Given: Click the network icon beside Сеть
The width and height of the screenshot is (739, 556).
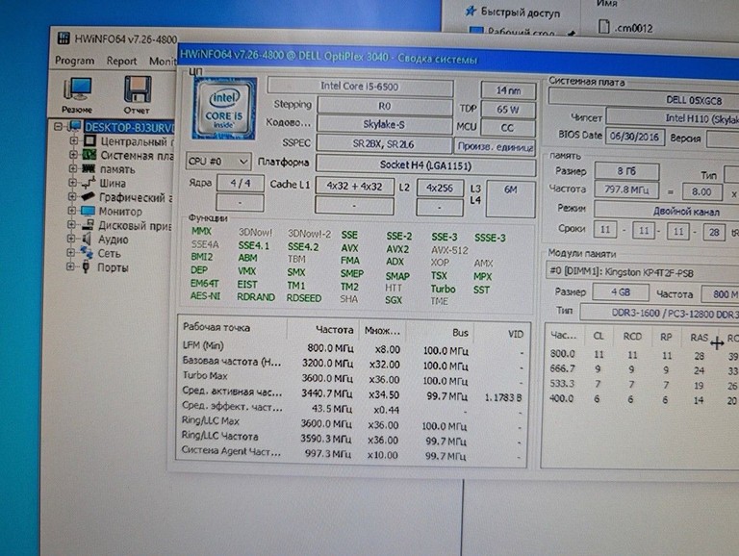Looking at the screenshot, I should click(87, 253).
